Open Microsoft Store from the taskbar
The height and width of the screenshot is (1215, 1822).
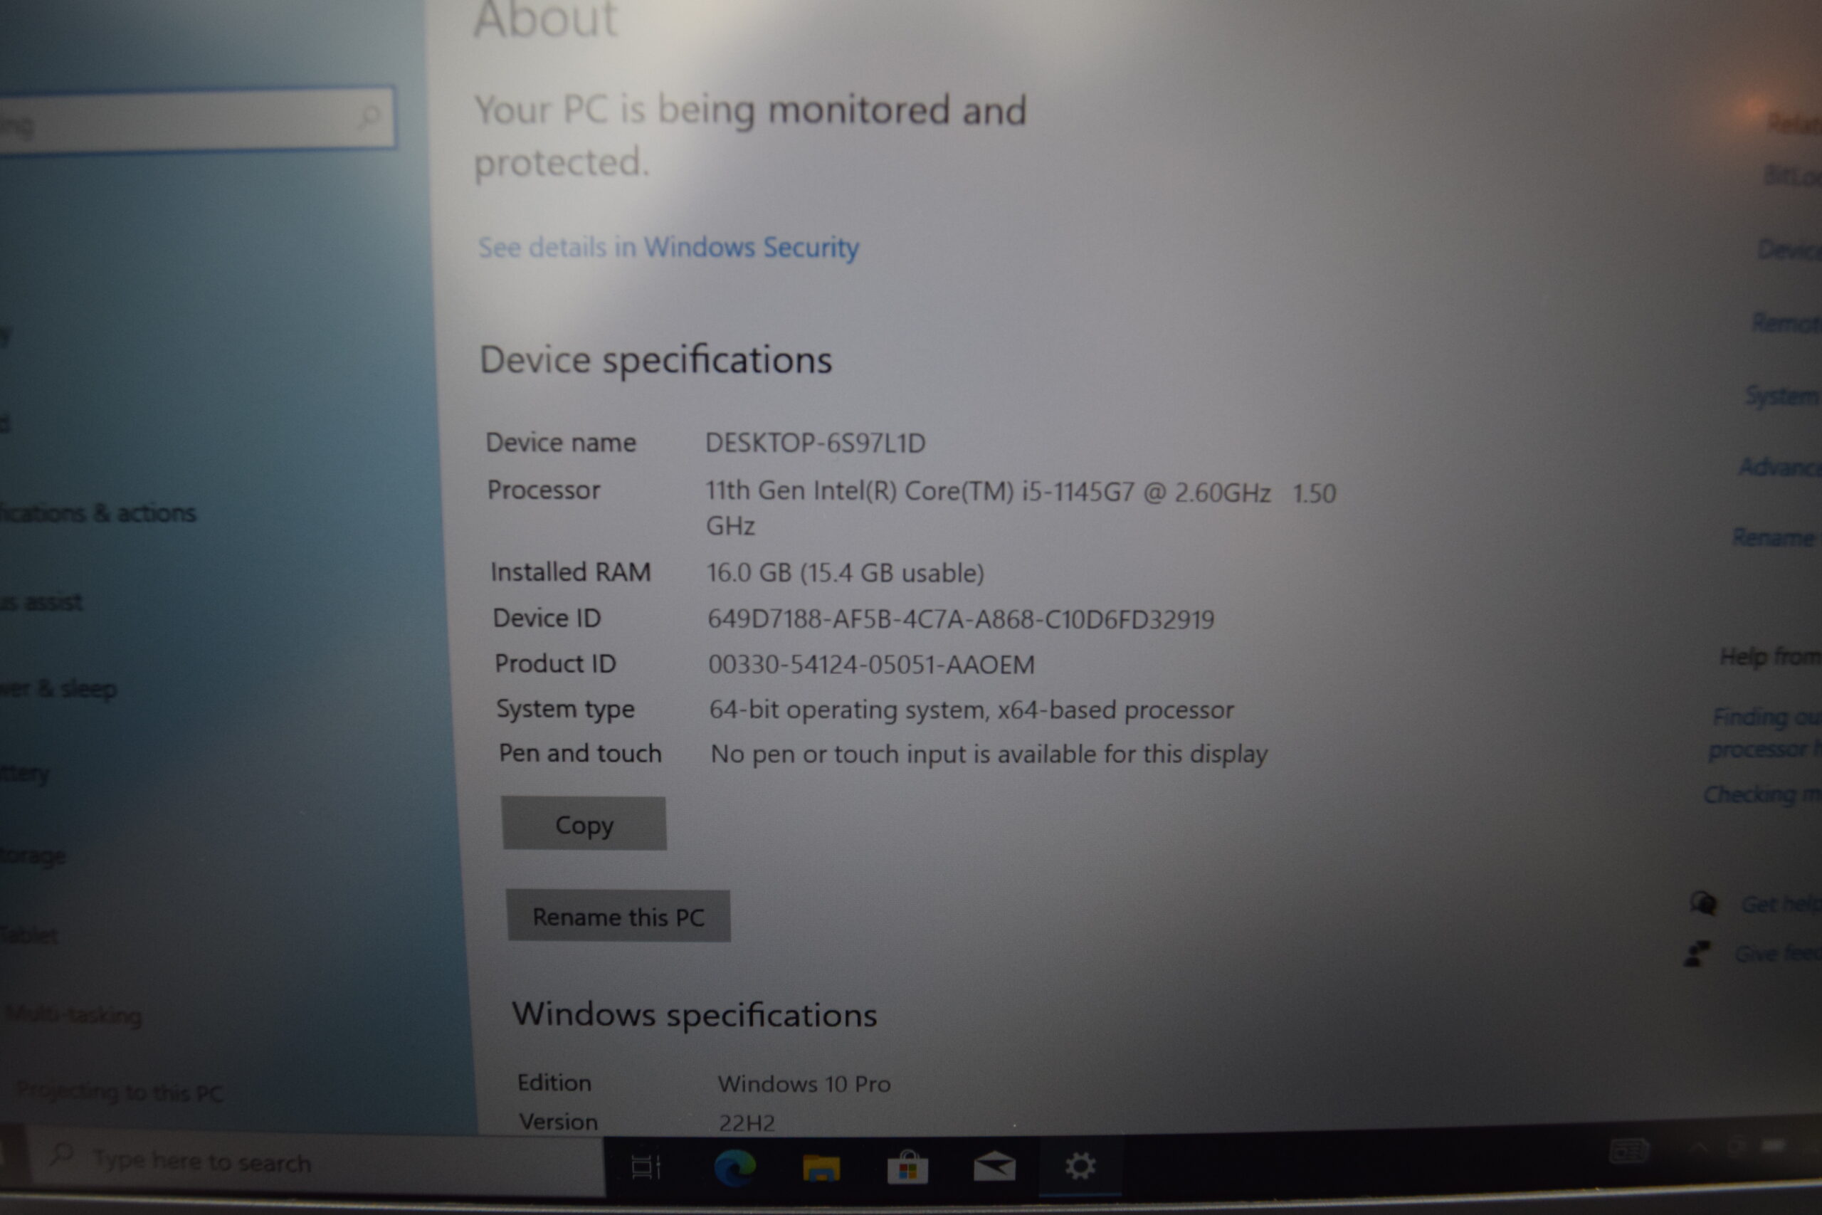click(908, 1167)
